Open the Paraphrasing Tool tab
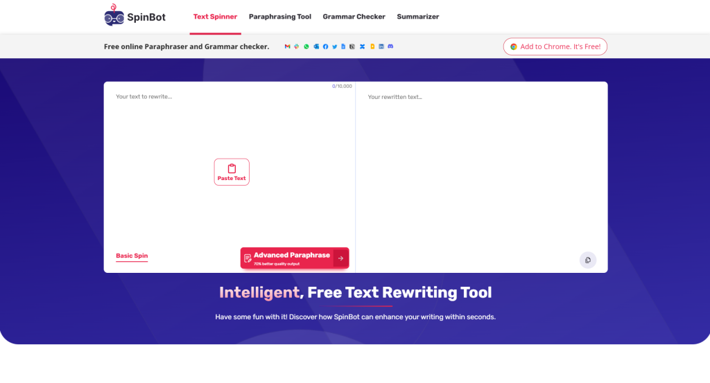The image size is (710, 383). [280, 17]
